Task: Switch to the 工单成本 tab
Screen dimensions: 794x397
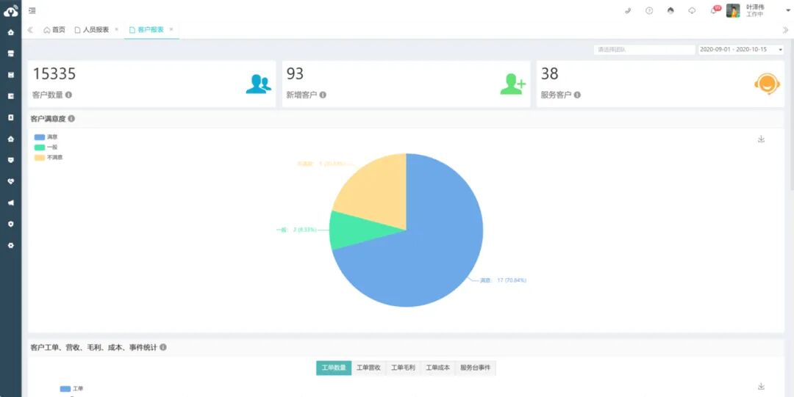Action: point(437,368)
